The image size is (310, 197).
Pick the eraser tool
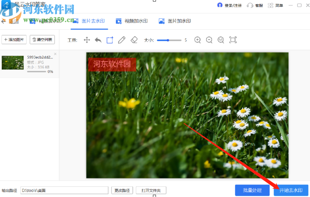coord(134,40)
